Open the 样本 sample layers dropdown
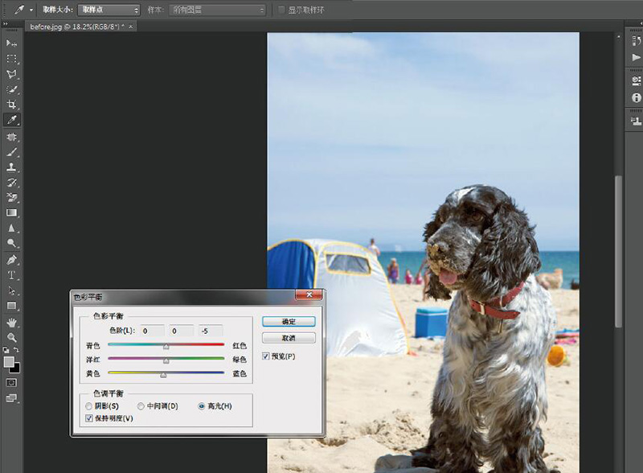Image resolution: width=643 pixels, height=473 pixels. [x=217, y=10]
